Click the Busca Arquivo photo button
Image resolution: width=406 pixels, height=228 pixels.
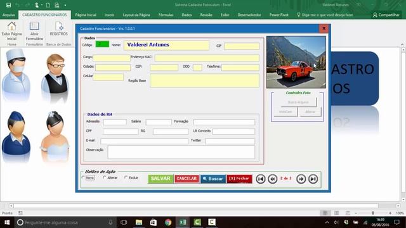(298, 102)
